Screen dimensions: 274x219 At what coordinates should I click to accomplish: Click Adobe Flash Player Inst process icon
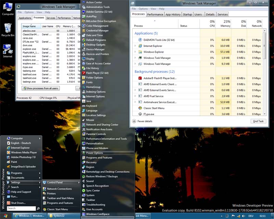(140, 78)
